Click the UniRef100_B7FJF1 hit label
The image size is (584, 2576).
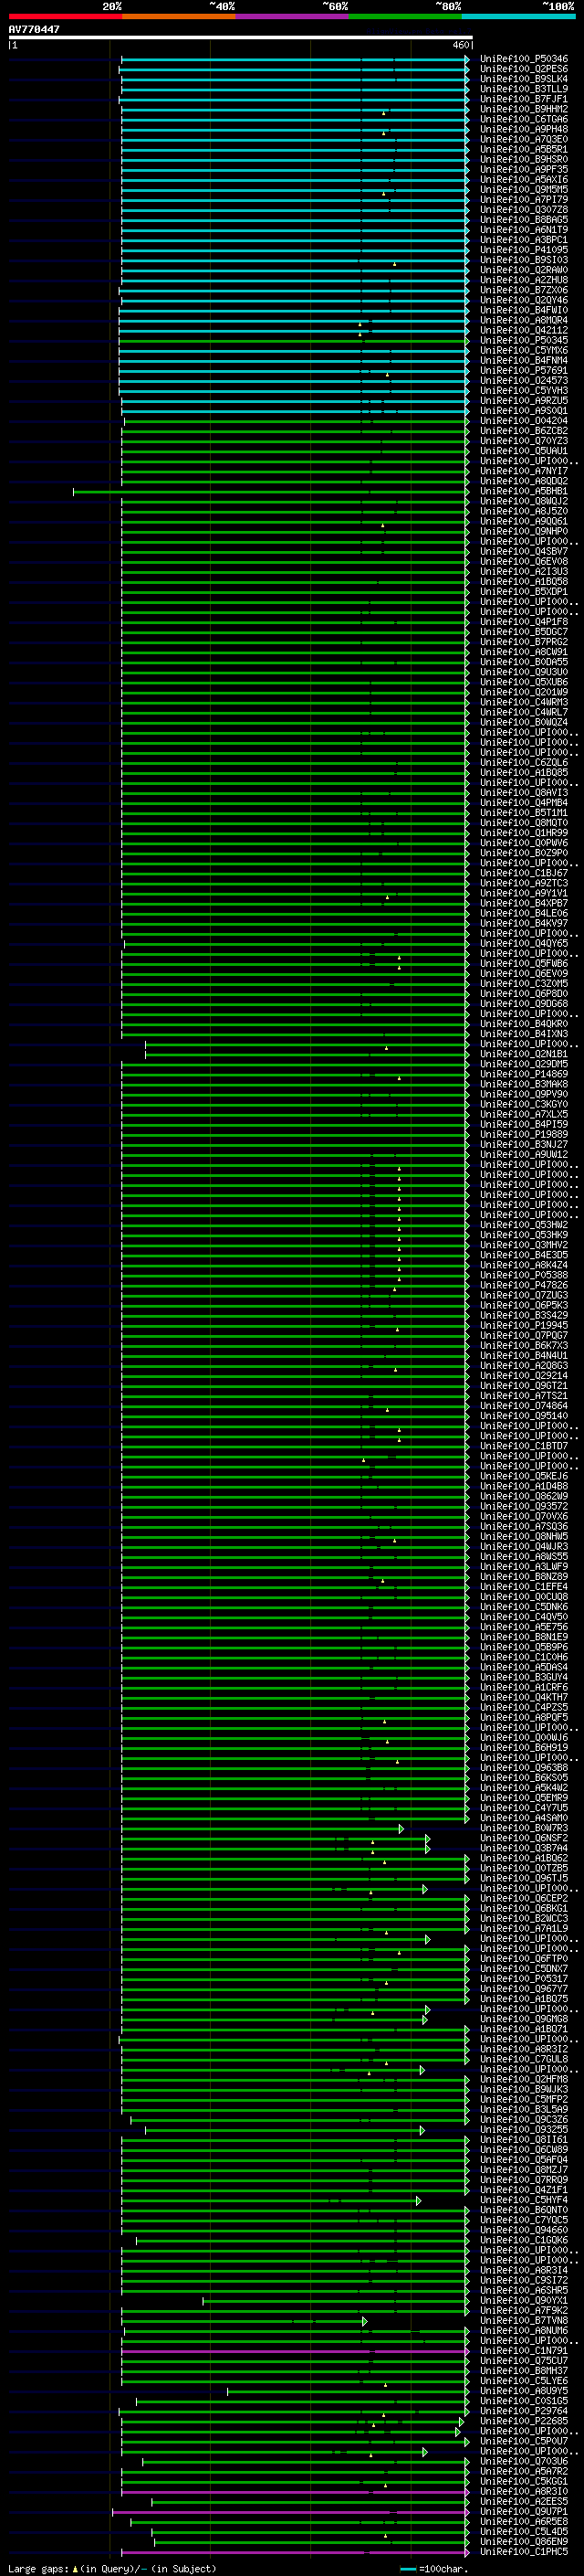[x=523, y=99]
